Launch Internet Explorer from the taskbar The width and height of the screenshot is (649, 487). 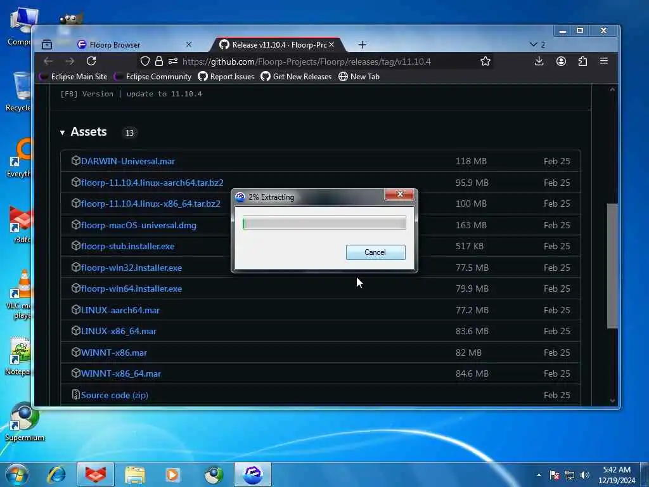click(x=56, y=474)
